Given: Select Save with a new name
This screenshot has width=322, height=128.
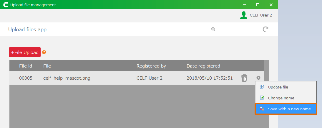Looking at the screenshot, I should point(289,109).
